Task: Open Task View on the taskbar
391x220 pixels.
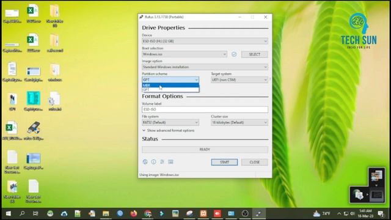Action: (35, 213)
